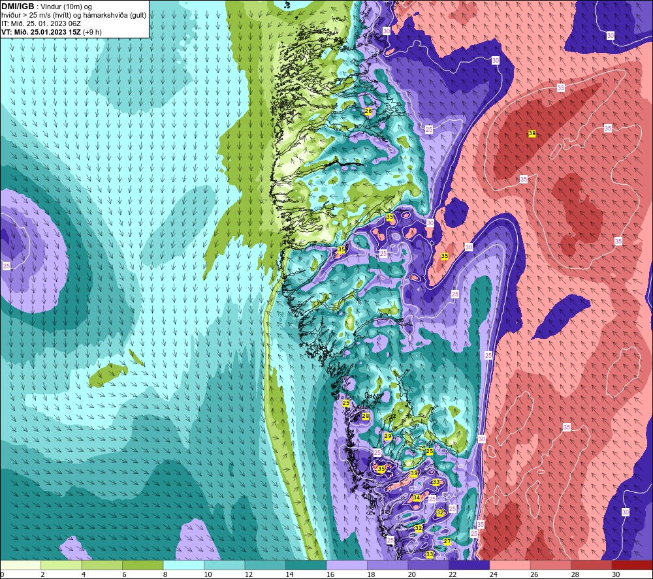The image size is (653, 579).
Task: Click the yellow 26 gust label
Action: [x=368, y=111]
